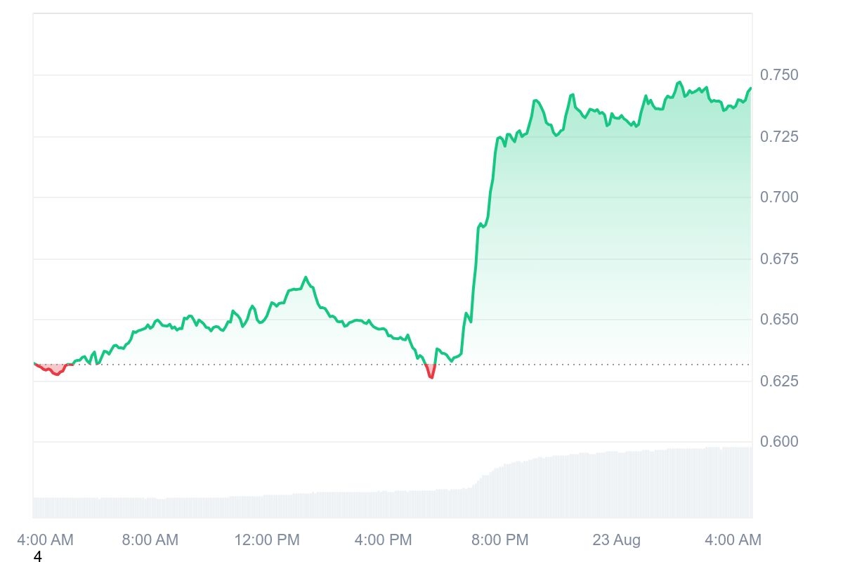
Task: Click the red price dip before 8:00 PM
Action: tap(431, 374)
